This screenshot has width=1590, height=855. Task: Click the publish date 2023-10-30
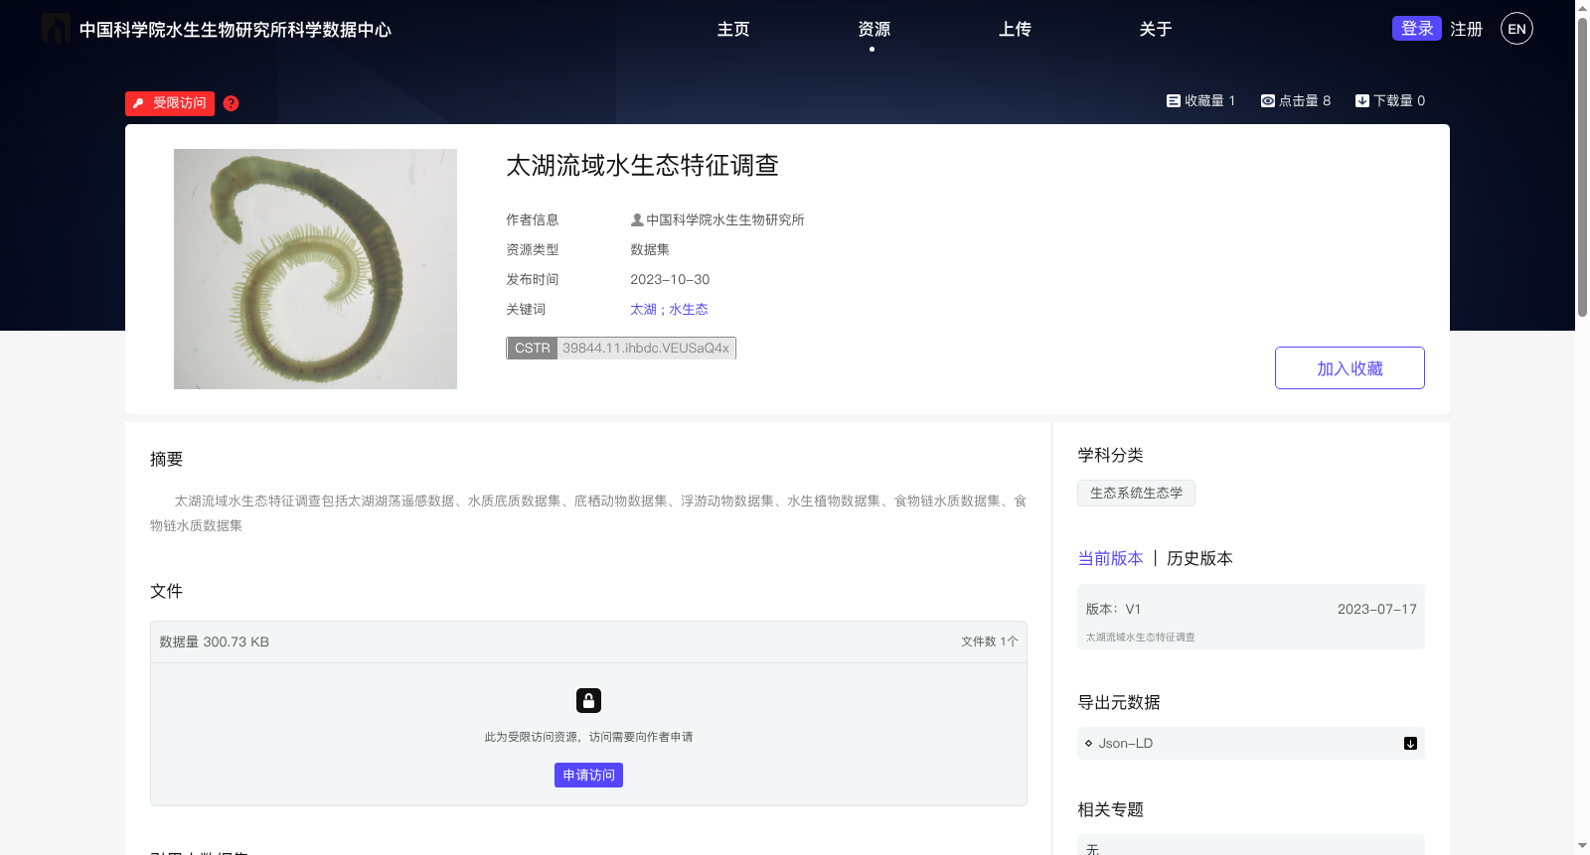pos(670,280)
